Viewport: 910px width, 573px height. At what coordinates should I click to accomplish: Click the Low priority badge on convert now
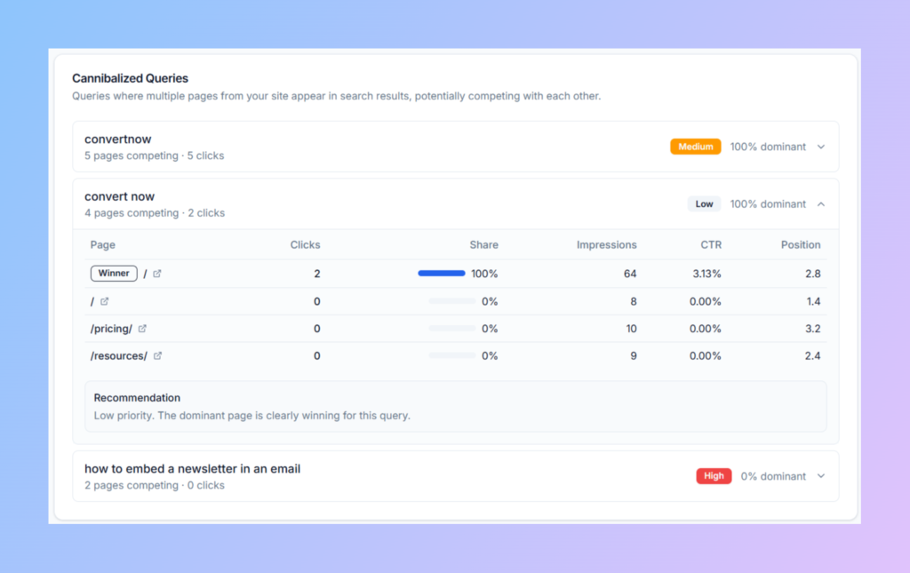point(704,203)
